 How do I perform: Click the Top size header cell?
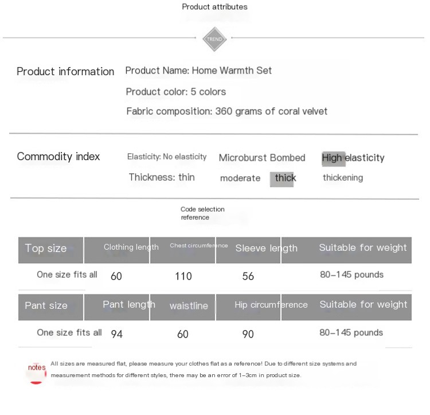[x=50, y=250]
